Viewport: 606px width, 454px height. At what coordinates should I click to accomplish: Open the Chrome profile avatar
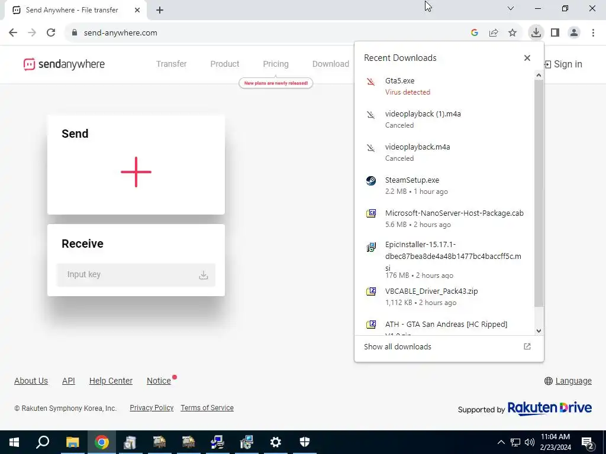574,33
